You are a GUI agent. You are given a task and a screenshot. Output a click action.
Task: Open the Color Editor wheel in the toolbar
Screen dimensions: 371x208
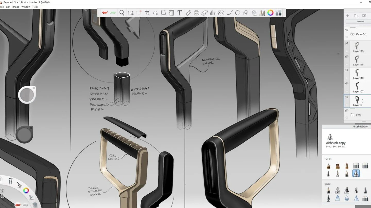tap(270, 13)
